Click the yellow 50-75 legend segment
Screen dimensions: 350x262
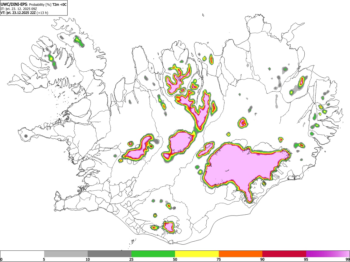(x=197, y=254)
